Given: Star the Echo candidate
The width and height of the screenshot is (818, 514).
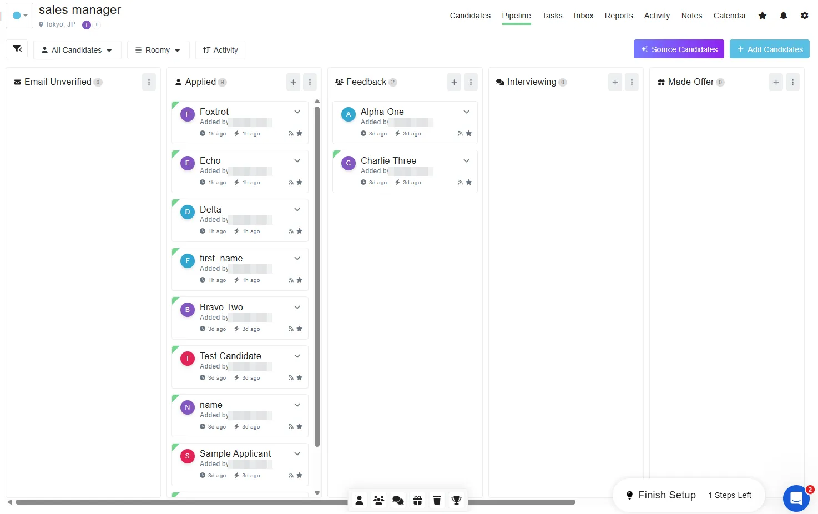Looking at the screenshot, I should 300,182.
